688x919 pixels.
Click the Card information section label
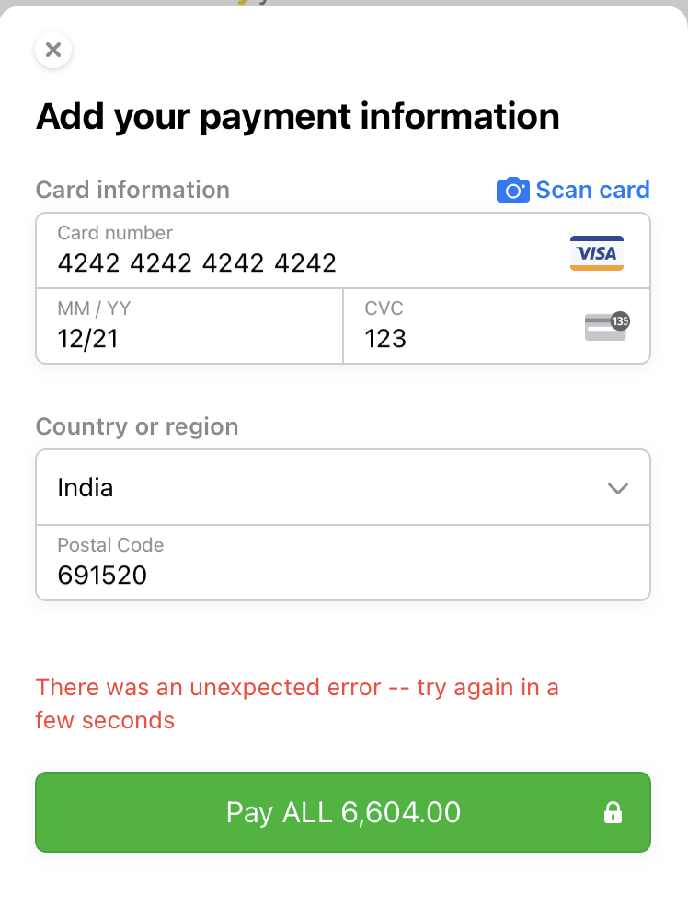[132, 190]
